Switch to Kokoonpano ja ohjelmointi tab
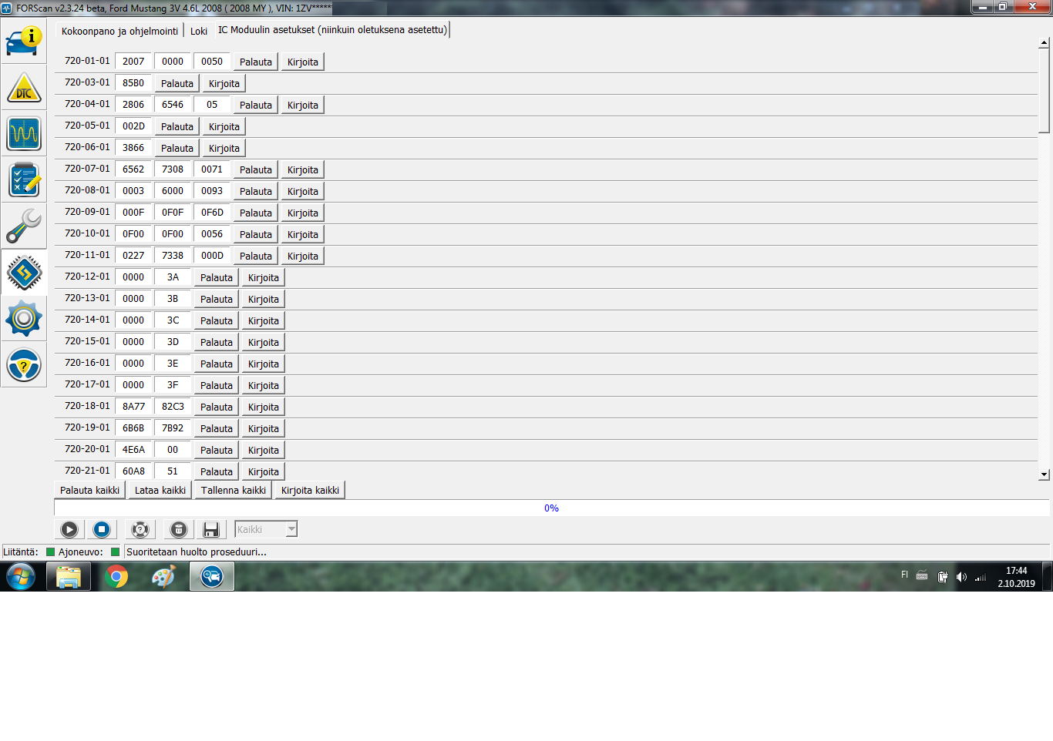 (119, 32)
